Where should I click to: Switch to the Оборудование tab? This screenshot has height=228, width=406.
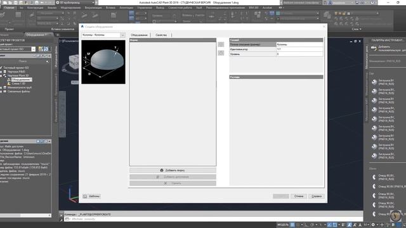pos(139,35)
